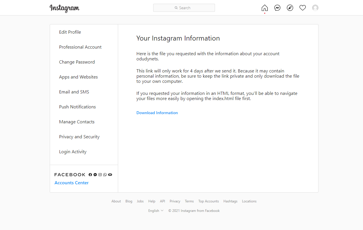Click the WhatsApp icon beside FACEBOOK
This screenshot has width=363, height=230.
[105, 175]
